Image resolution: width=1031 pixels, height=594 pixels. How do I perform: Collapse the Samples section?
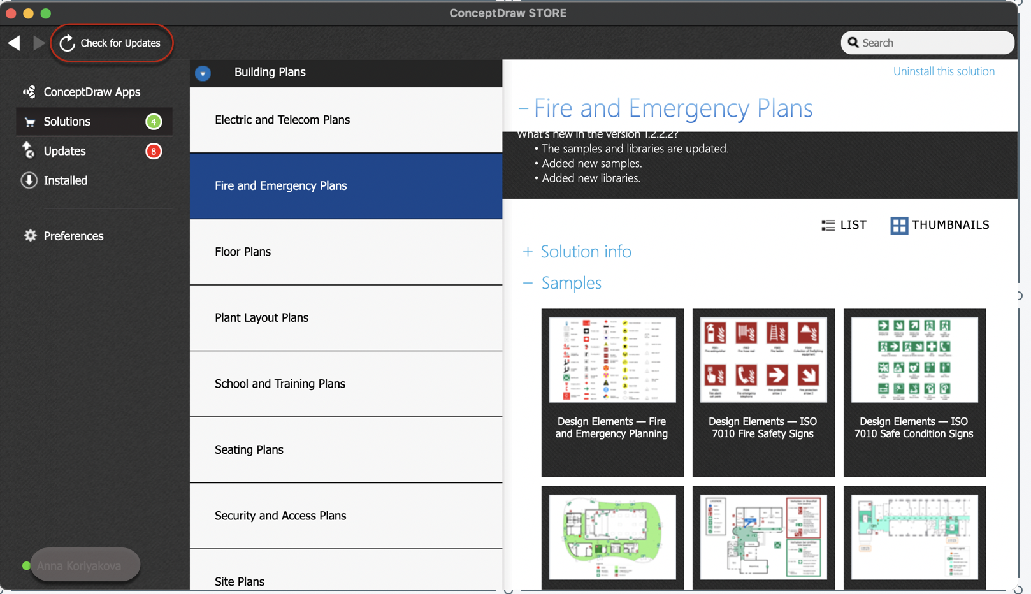528,283
